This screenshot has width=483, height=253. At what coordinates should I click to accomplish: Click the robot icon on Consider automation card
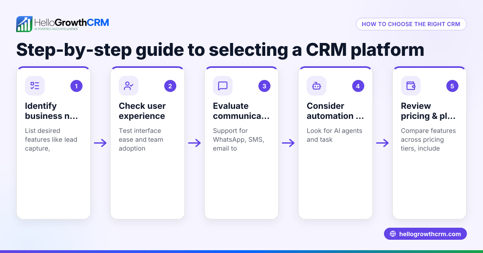point(316,86)
